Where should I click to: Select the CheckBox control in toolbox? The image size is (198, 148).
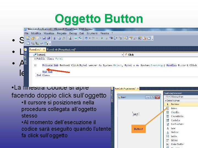(181, 112)
